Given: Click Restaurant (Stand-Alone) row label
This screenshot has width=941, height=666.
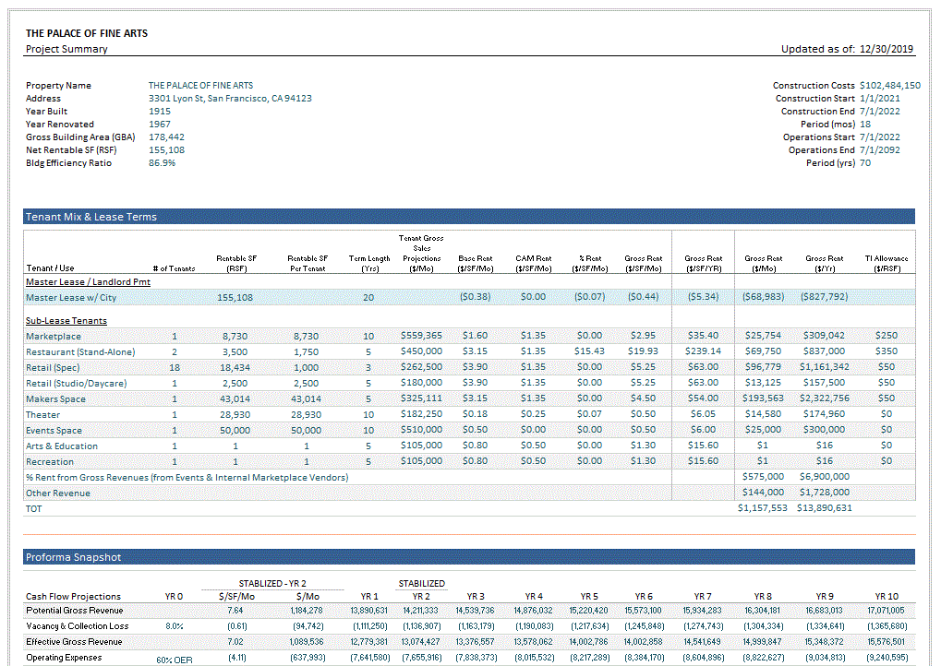Looking at the screenshot, I should click(x=79, y=351).
